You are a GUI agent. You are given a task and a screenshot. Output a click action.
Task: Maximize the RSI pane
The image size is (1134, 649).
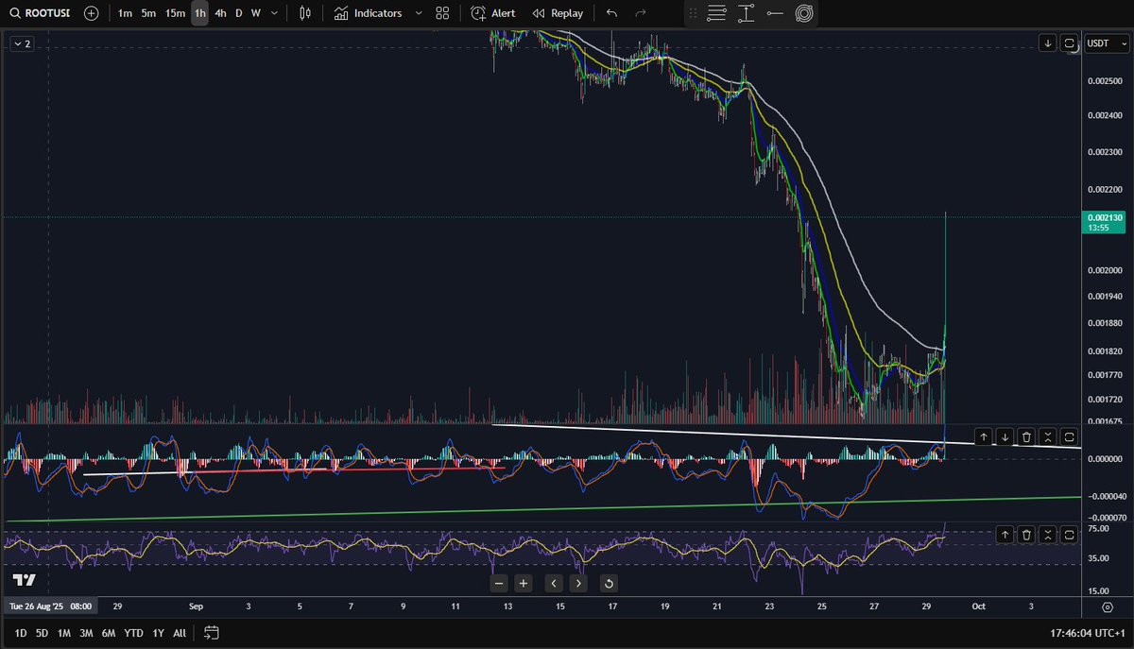point(1070,535)
